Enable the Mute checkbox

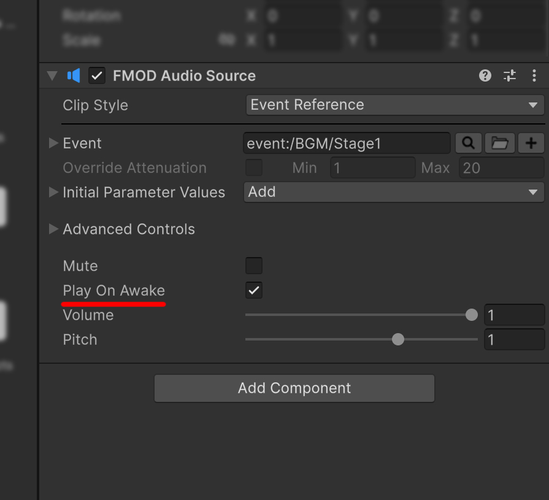[x=254, y=266]
